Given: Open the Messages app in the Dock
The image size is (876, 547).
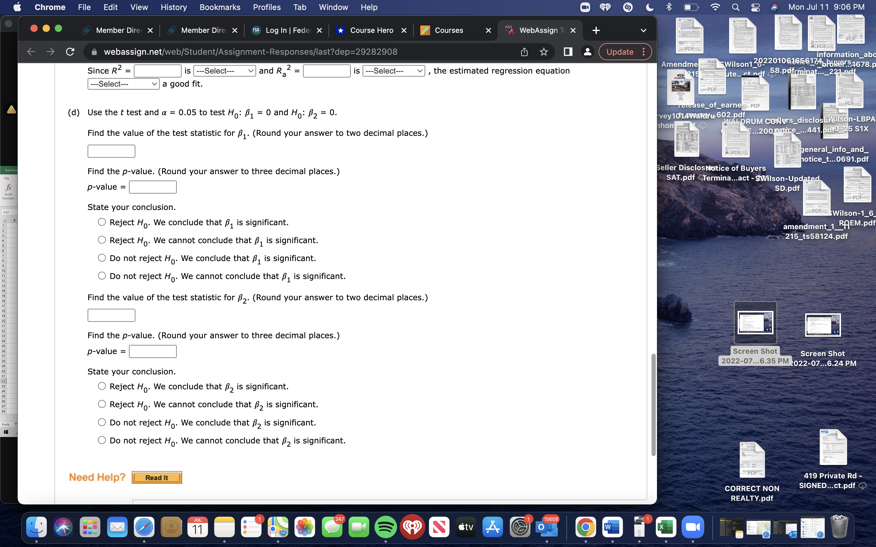Looking at the screenshot, I should (332, 528).
